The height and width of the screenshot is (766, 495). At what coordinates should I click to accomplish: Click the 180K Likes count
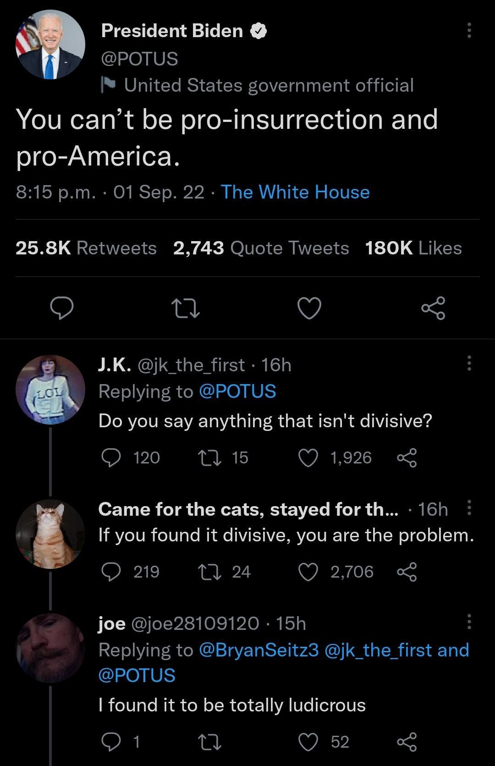point(413,248)
